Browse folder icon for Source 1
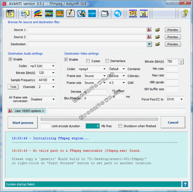The image size is (193, 192). tap(157, 30)
